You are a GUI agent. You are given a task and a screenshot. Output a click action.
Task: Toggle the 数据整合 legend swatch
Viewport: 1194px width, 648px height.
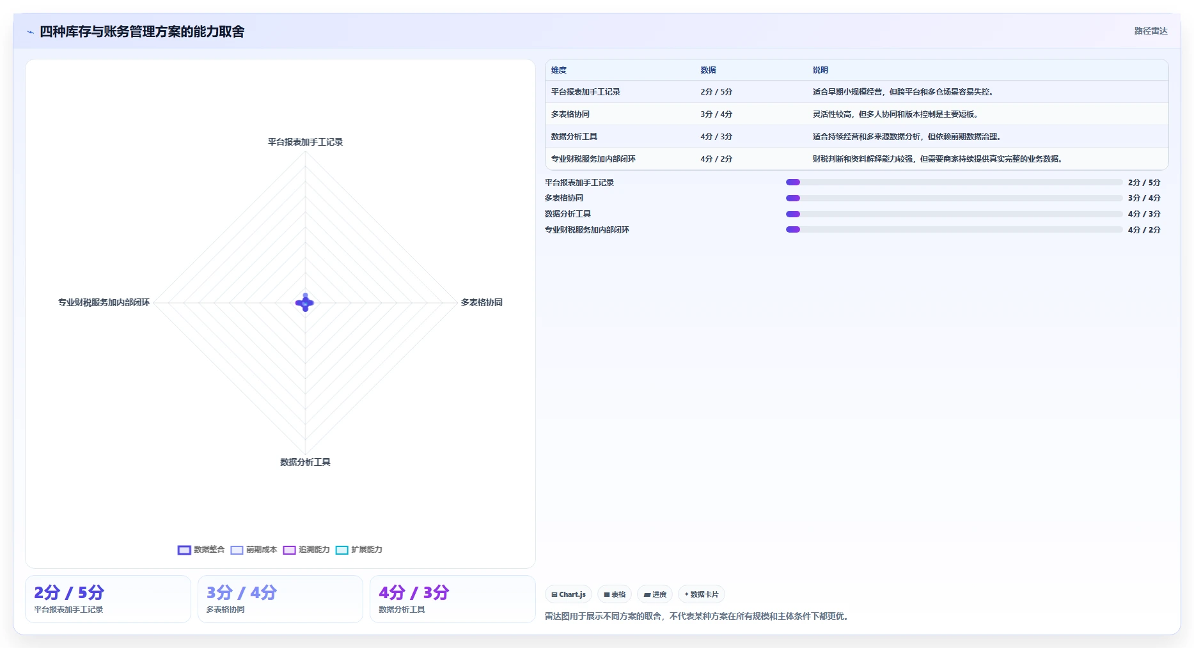click(x=184, y=550)
